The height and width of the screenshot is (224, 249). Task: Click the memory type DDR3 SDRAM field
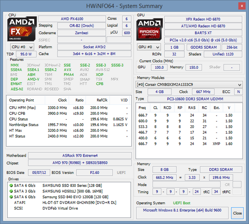pos(221,169)
